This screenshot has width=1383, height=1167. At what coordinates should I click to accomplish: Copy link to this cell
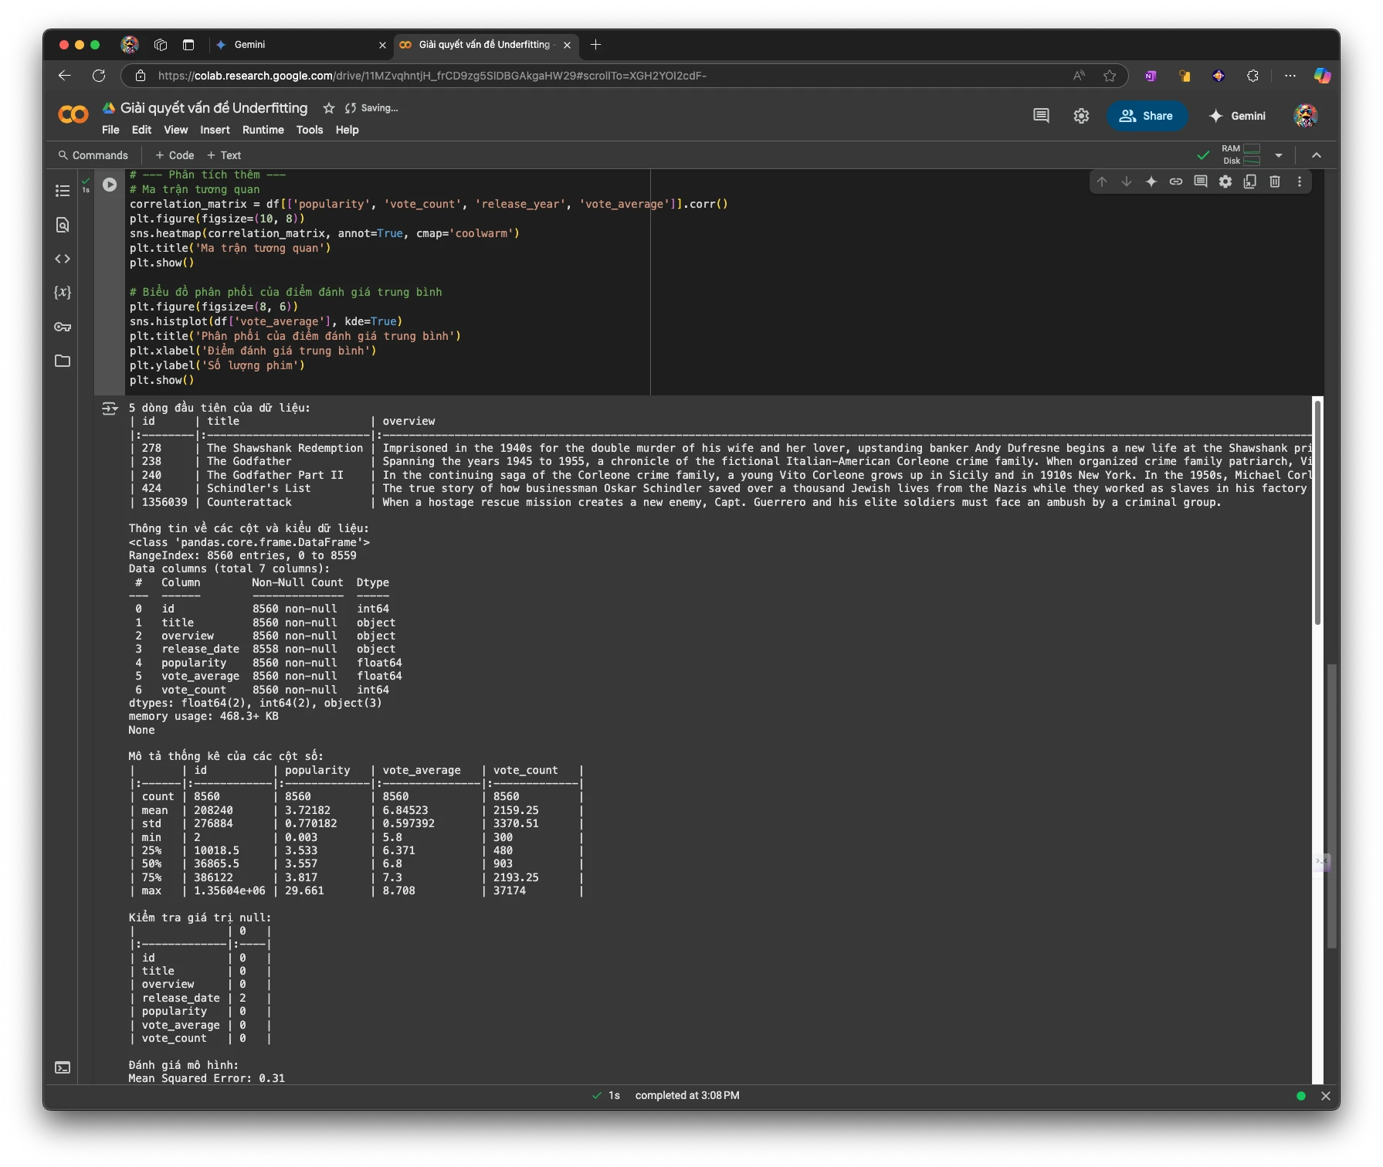tap(1176, 181)
